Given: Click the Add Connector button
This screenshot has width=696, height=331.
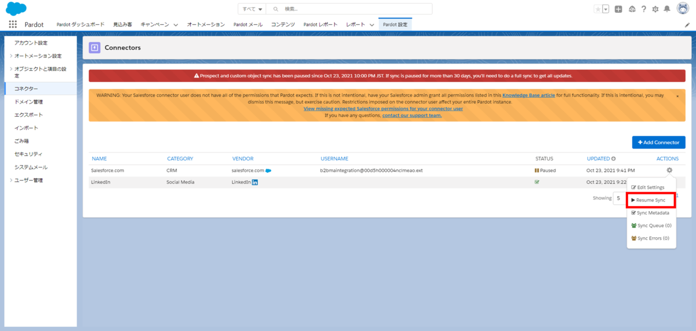Looking at the screenshot, I should point(659,142).
